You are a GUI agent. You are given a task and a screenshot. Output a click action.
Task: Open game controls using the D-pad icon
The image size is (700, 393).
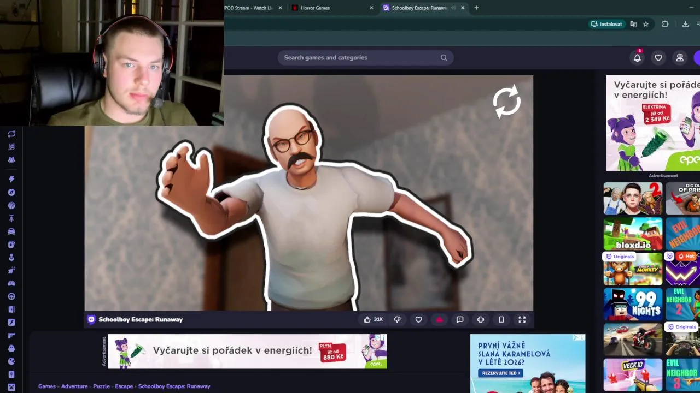(x=481, y=319)
